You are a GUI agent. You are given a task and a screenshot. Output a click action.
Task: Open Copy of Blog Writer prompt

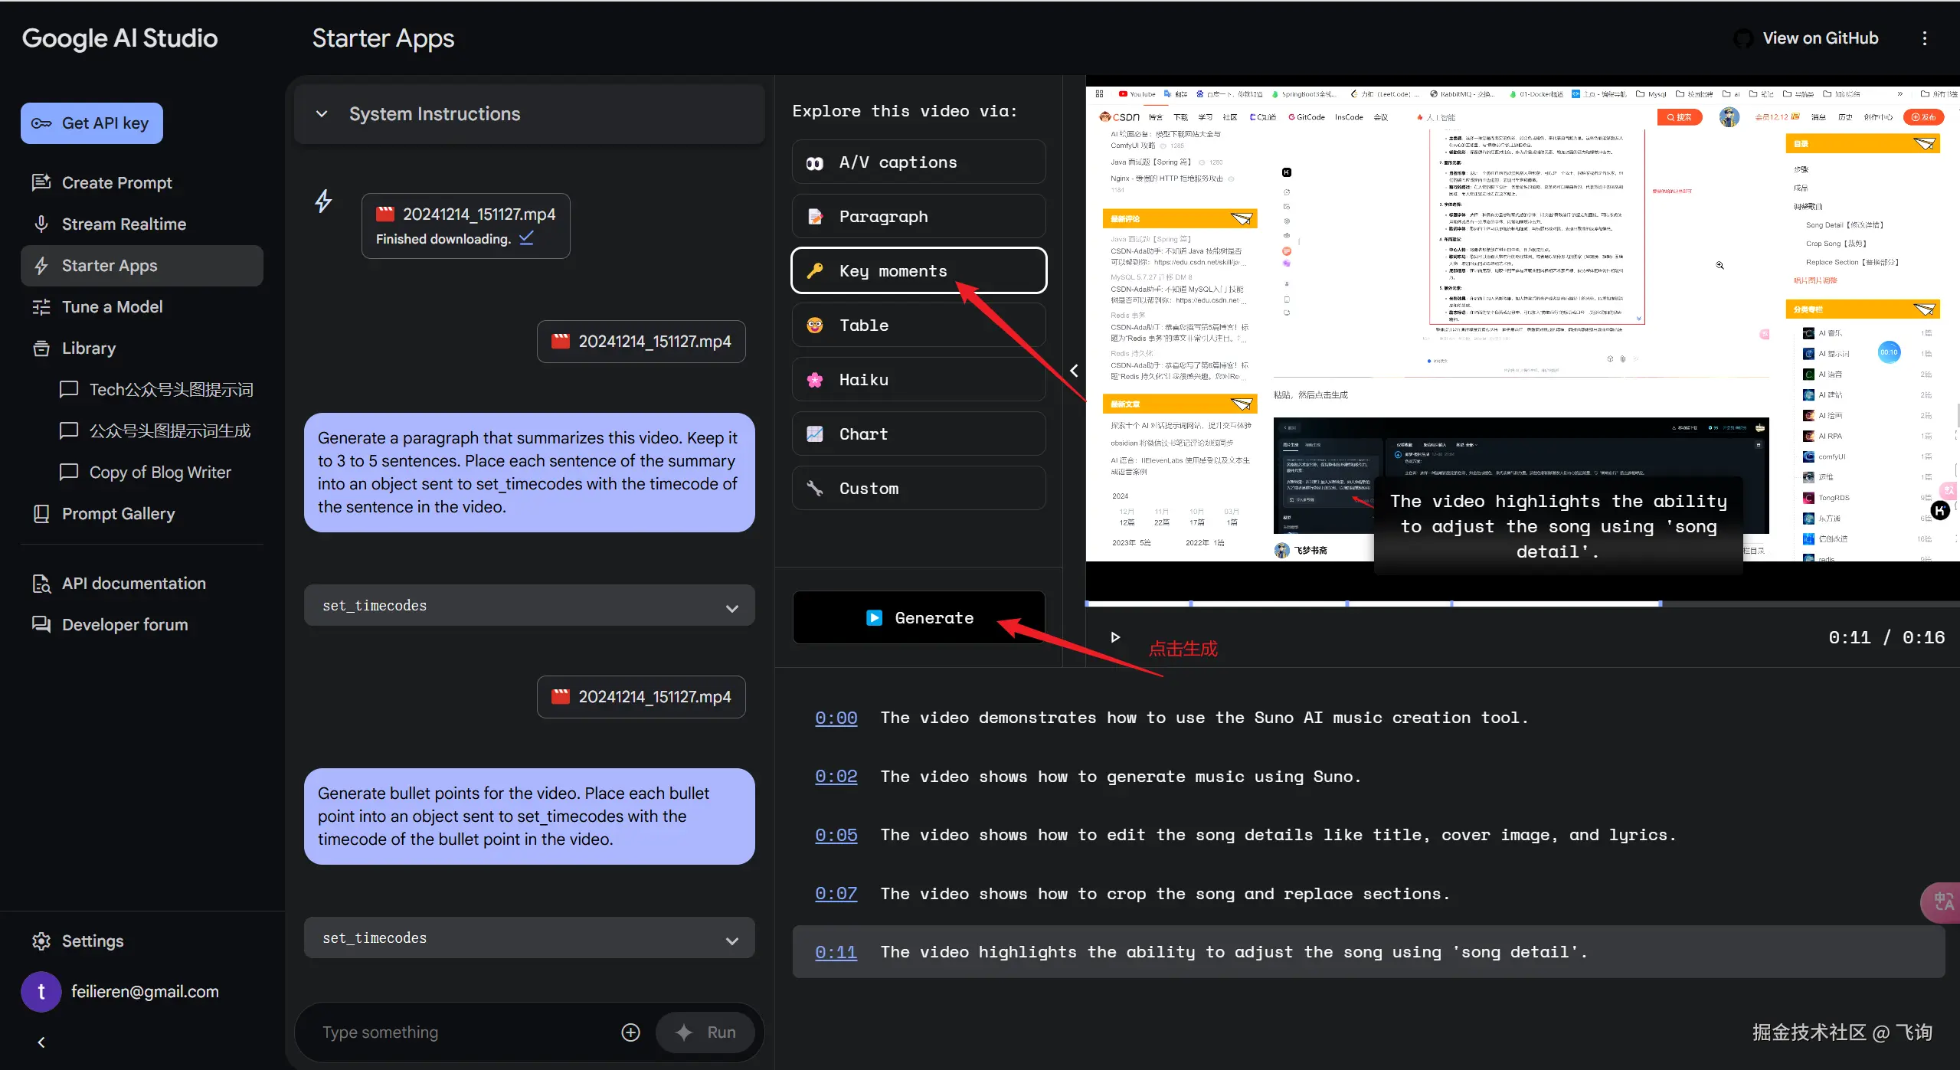(x=159, y=473)
